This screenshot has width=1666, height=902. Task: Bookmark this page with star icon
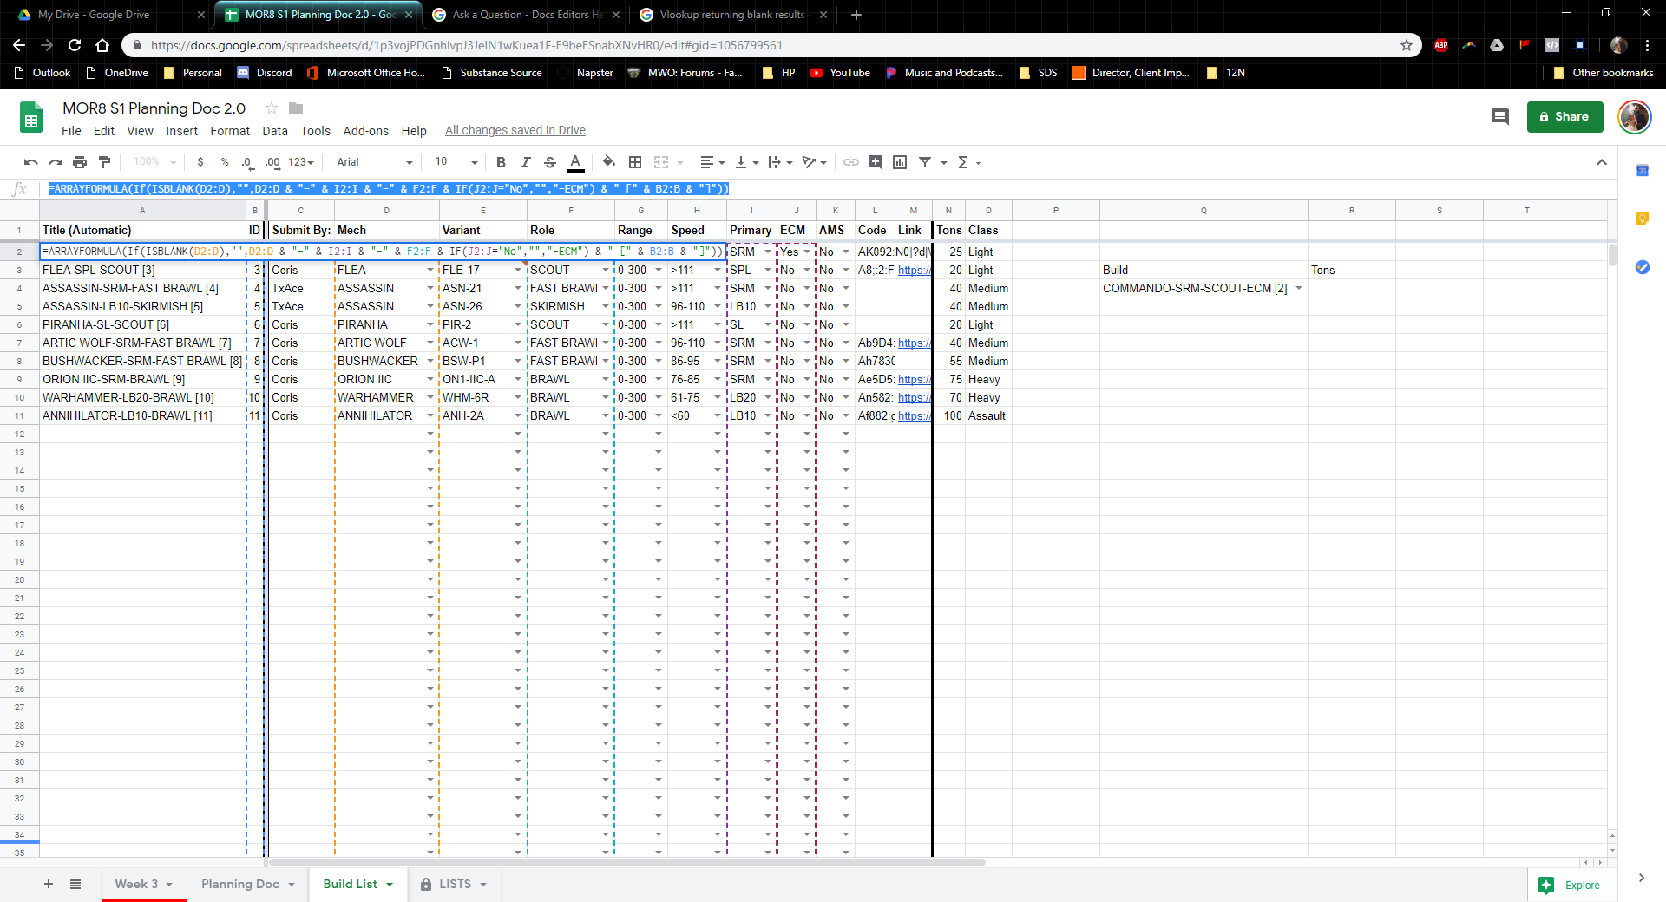coord(1407,45)
